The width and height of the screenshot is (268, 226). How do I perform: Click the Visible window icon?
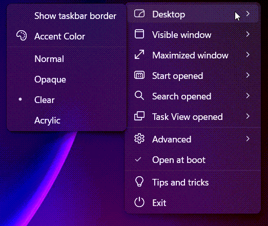[139, 34]
